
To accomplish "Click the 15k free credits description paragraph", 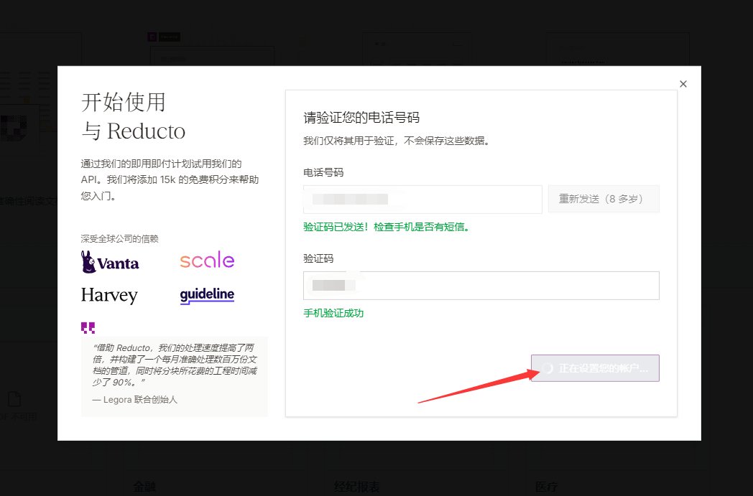I will (170, 180).
